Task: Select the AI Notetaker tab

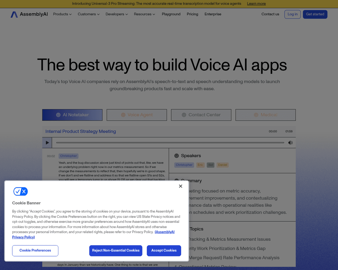Action: click(72, 115)
